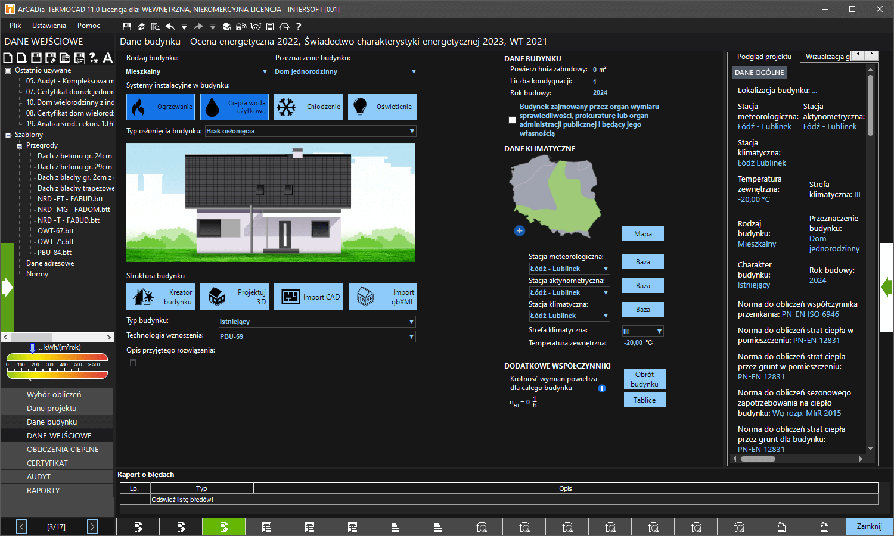Tick the Budynek zajmowany przez organ checkbox
894x536 pixels.
coord(512,120)
